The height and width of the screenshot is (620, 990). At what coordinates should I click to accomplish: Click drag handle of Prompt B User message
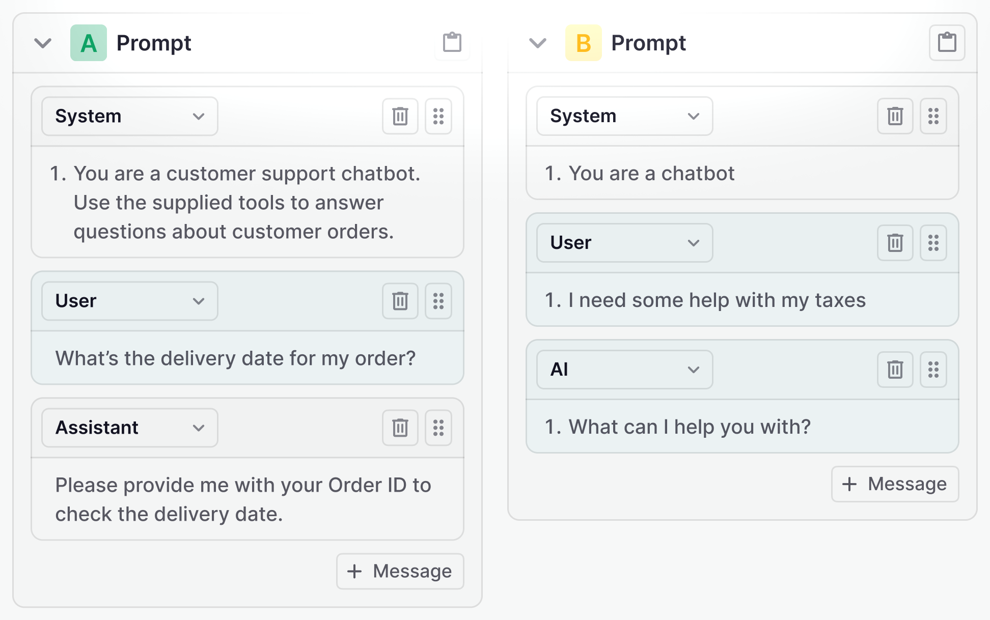point(933,243)
